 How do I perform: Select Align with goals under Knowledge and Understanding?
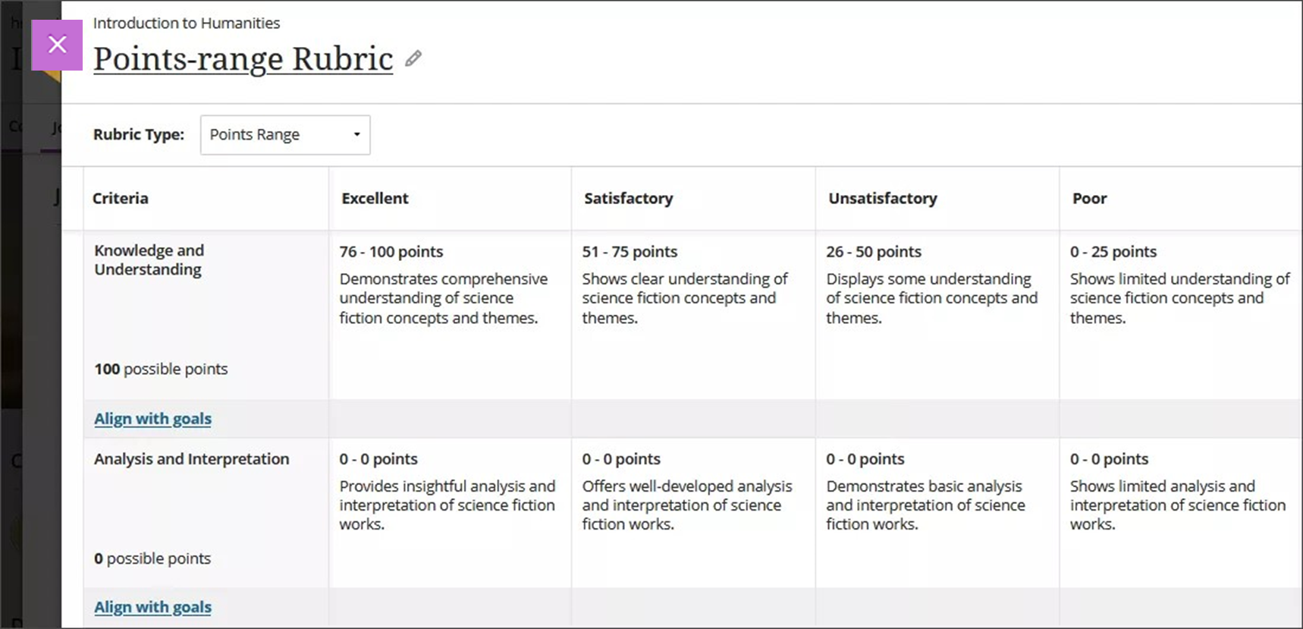[x=152, y=418]
